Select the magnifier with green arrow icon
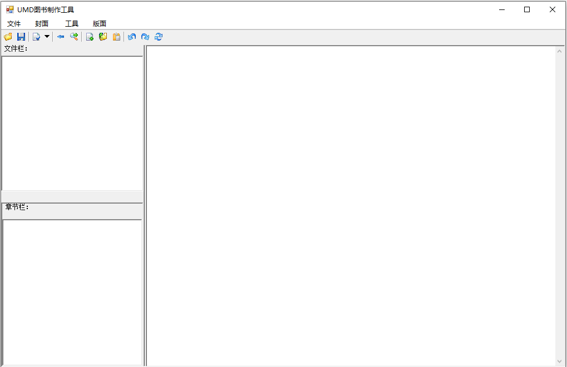This screenshot has height=367, width=567. [74, 37]
